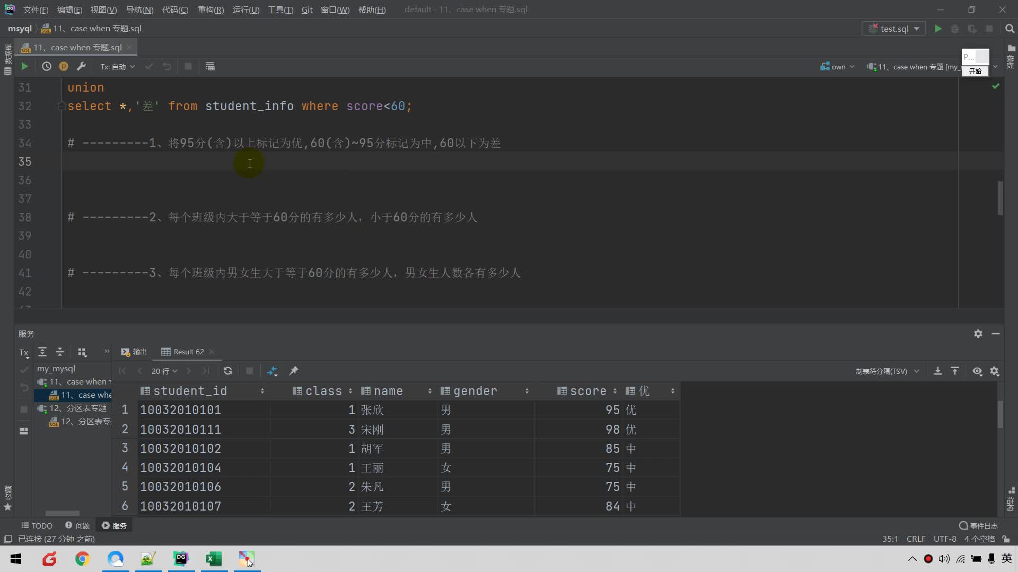Select the Result 62 tab

click(x=183, y=352)
